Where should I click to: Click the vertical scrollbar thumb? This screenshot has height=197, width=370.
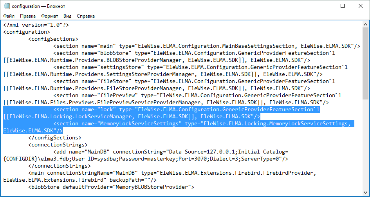[x=366, y=63]
